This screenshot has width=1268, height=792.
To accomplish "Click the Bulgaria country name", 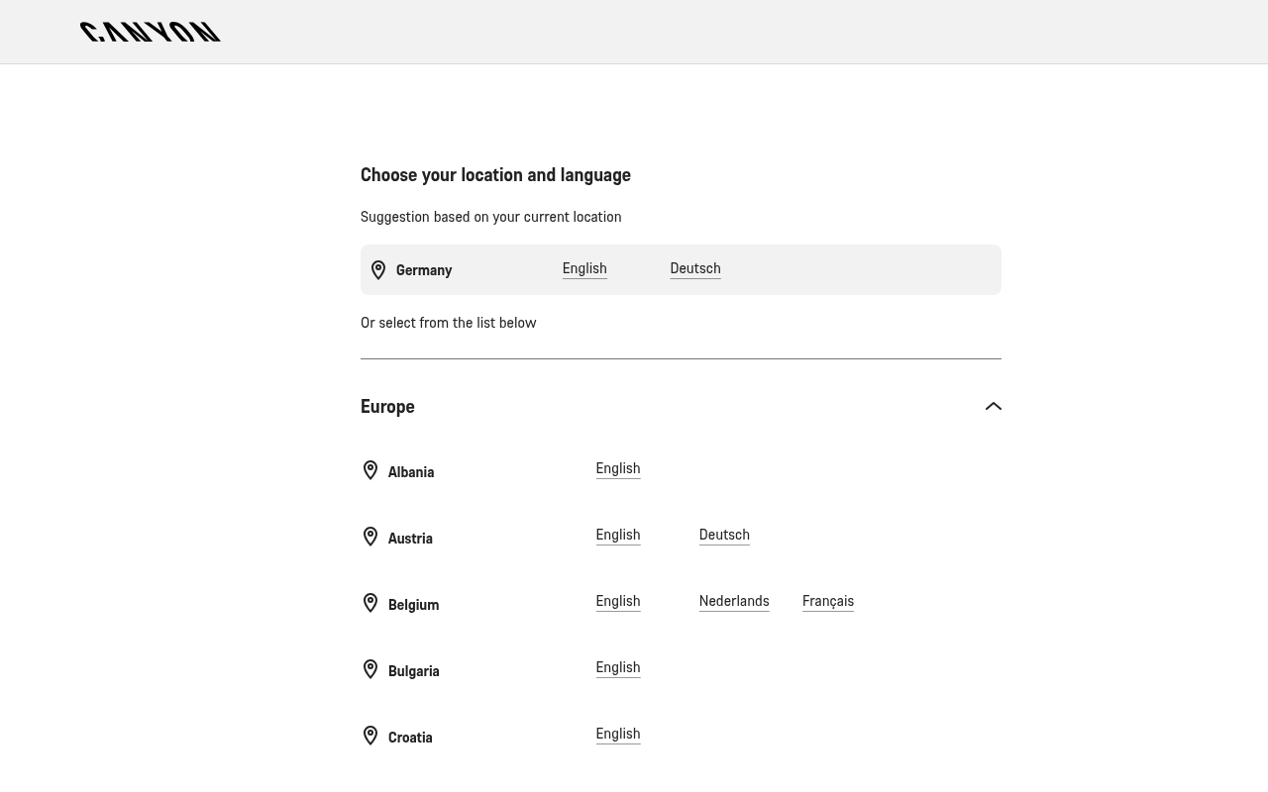I will point(413,671).
